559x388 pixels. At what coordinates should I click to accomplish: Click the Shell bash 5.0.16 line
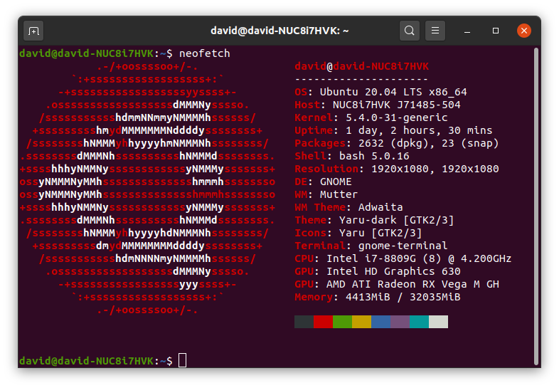[x=352, y=157]
